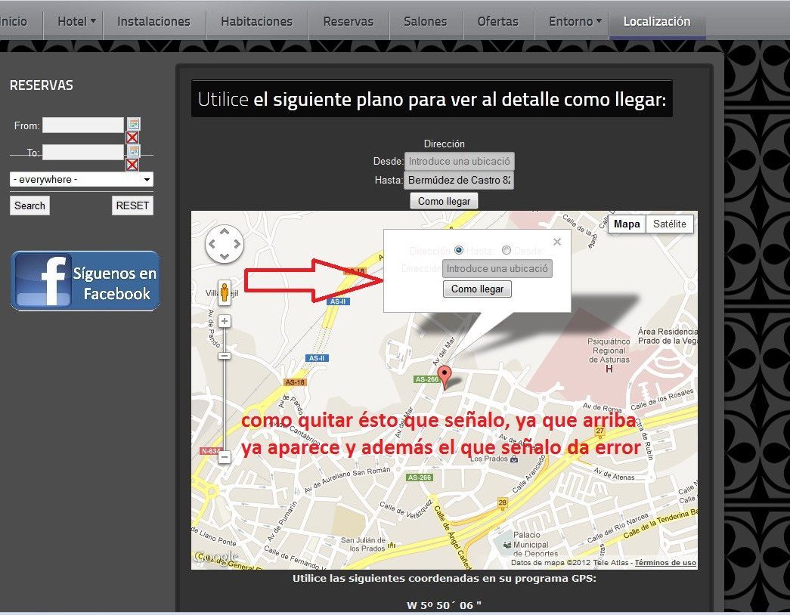This screenshot has width=790, height=615.
Task: Open the Términos de uso link
Action: [x=665, y=563]
